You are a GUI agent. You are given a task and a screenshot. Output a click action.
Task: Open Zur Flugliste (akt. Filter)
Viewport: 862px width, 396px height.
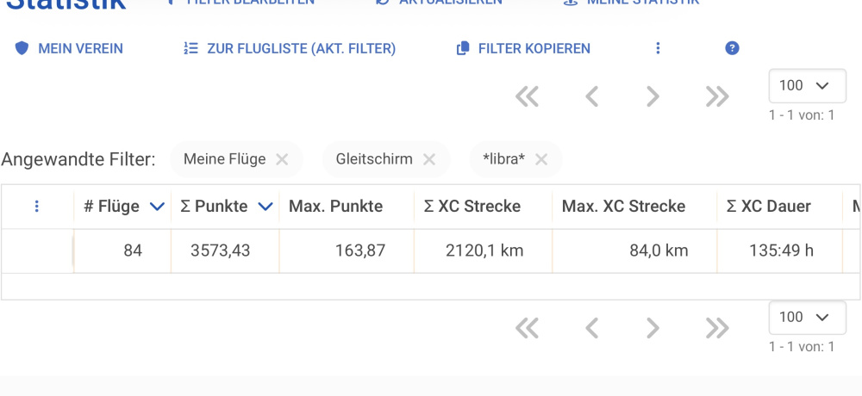point(290,48)
